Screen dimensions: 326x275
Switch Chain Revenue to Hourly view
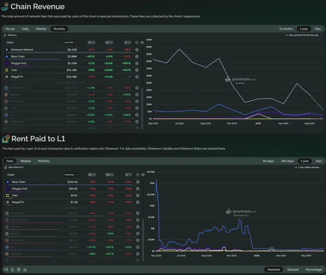point(10,29)
